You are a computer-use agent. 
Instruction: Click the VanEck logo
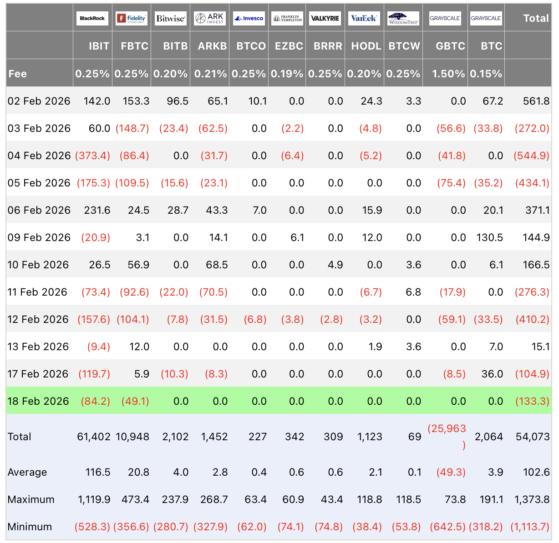tap(364, 18)
